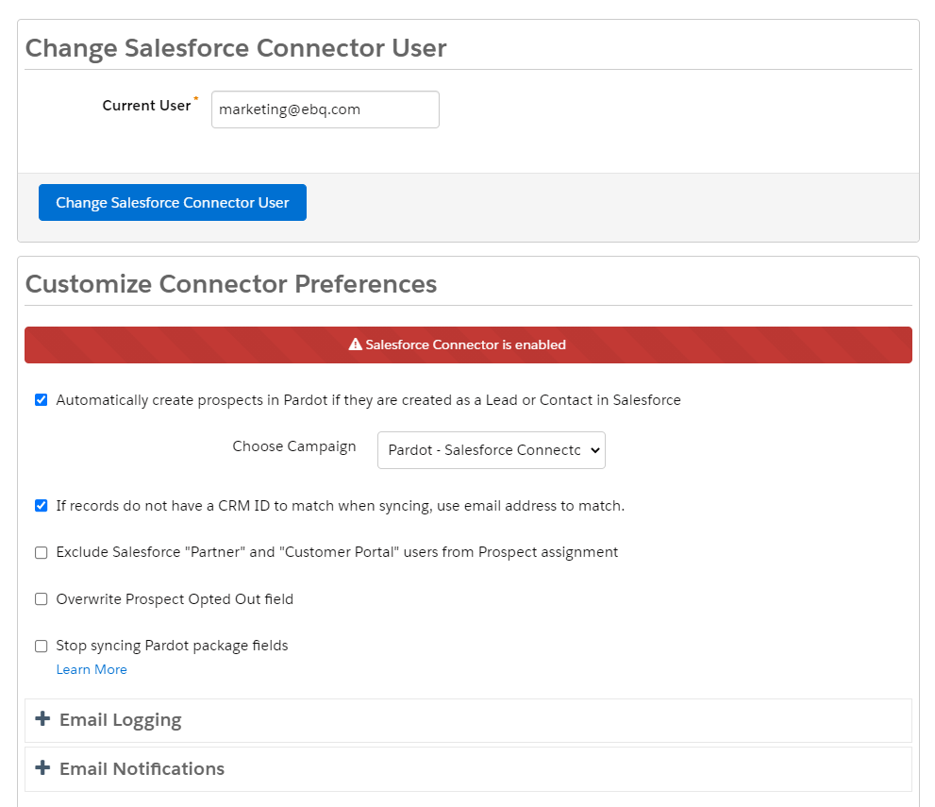Screen dimensions: 935x807
Task: Check Overwrite Prospect Opted Out field
Action: coord(42,598)
